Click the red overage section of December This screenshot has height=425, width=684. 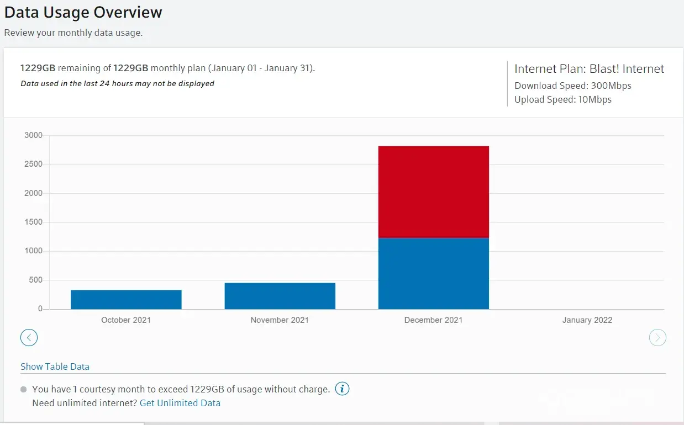point(433,192)
